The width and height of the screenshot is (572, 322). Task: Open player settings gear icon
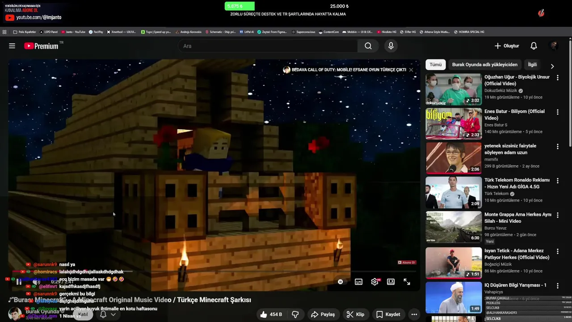click(x=374, y=282)
